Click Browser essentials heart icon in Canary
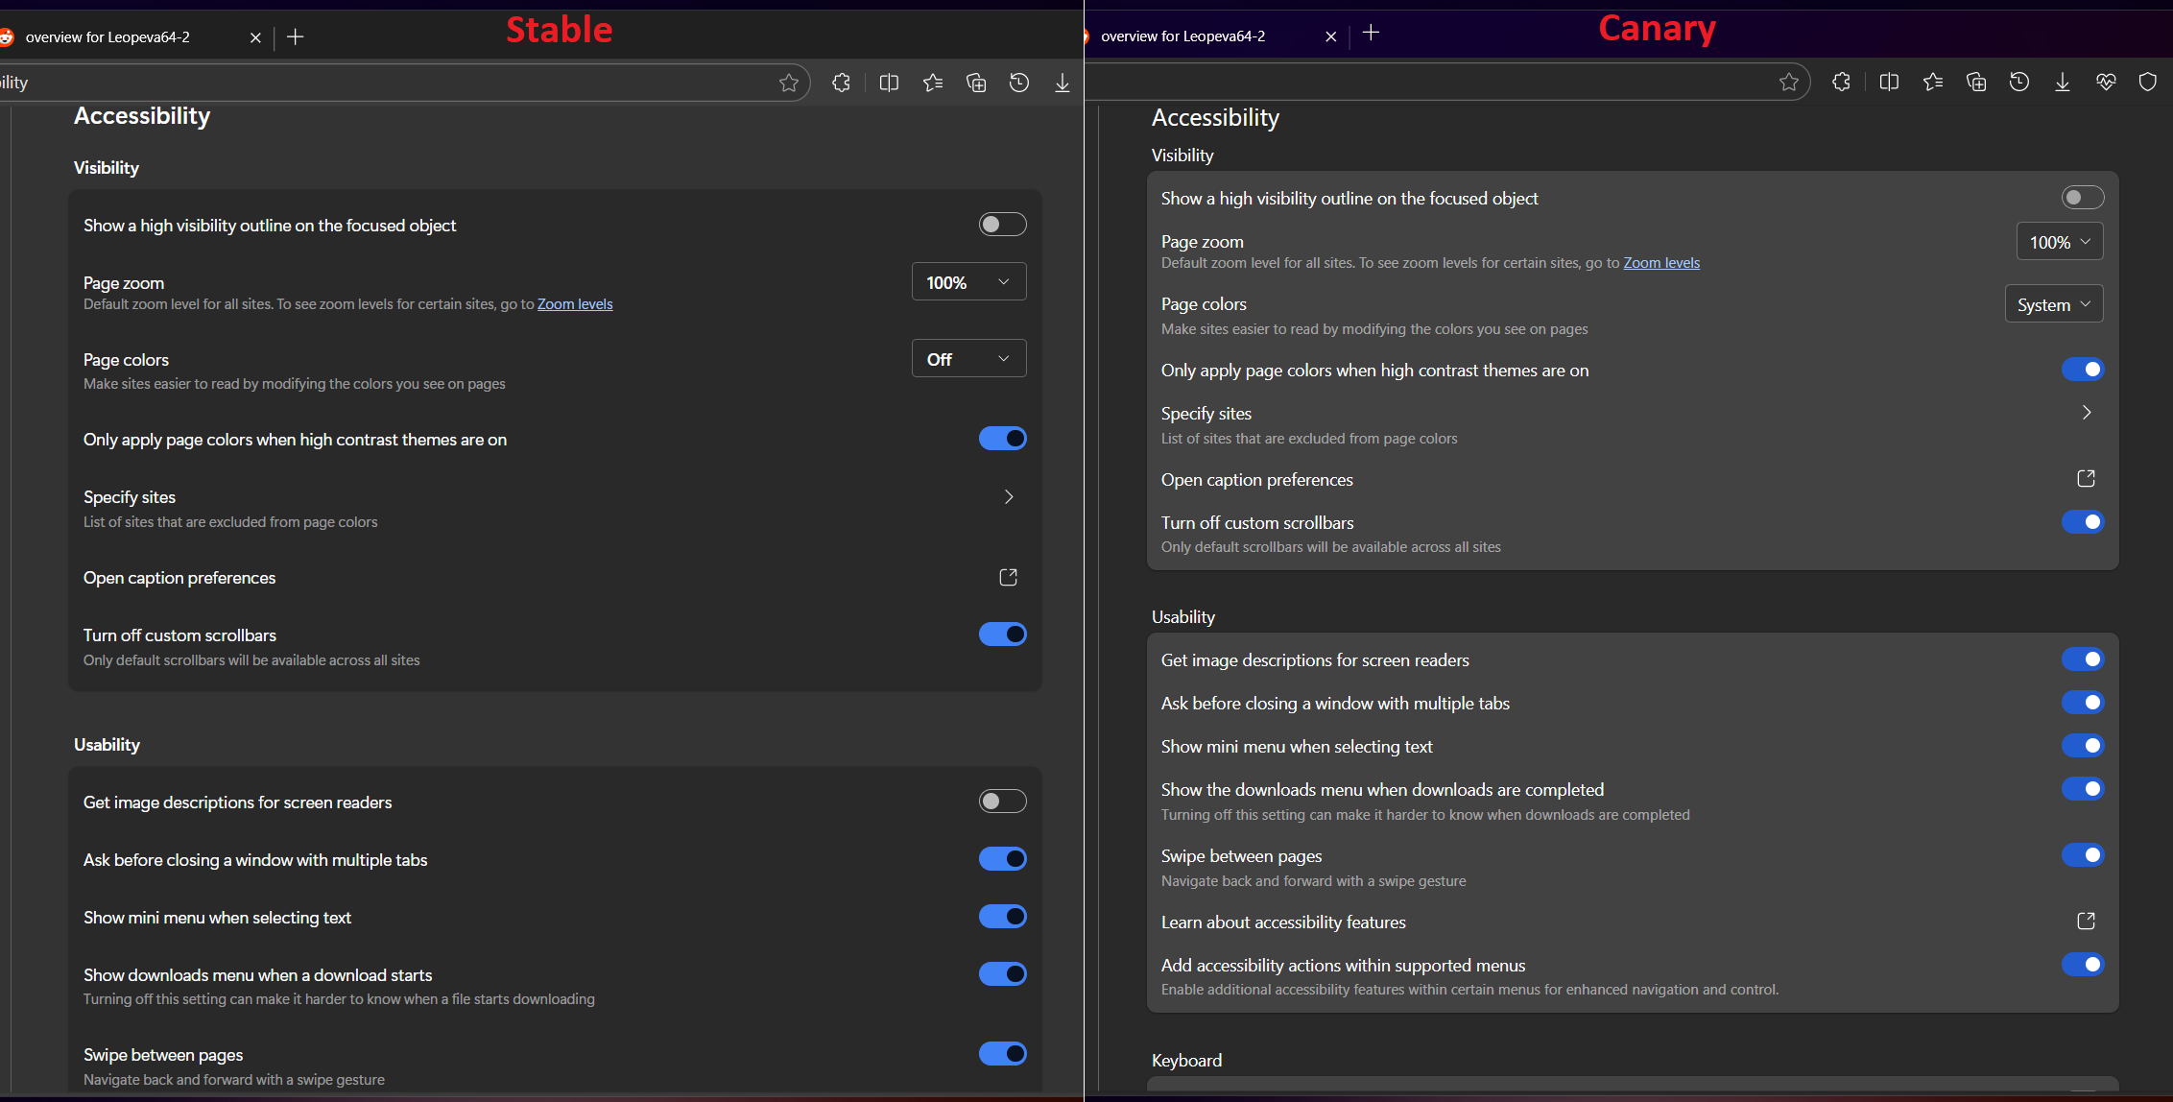Screen dimensions: 2173x1102 pos(2106,83)
